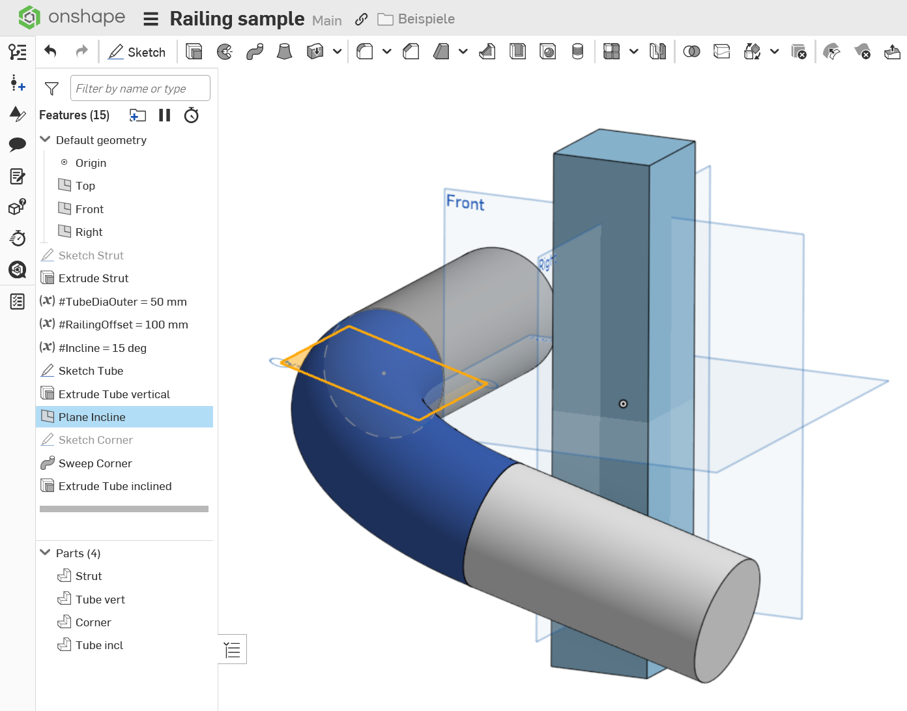Image resolution: width=907 pixels, height=711 pixels.
Task: Click the list panel toggle at viewport corner
Action: [232, 649]
